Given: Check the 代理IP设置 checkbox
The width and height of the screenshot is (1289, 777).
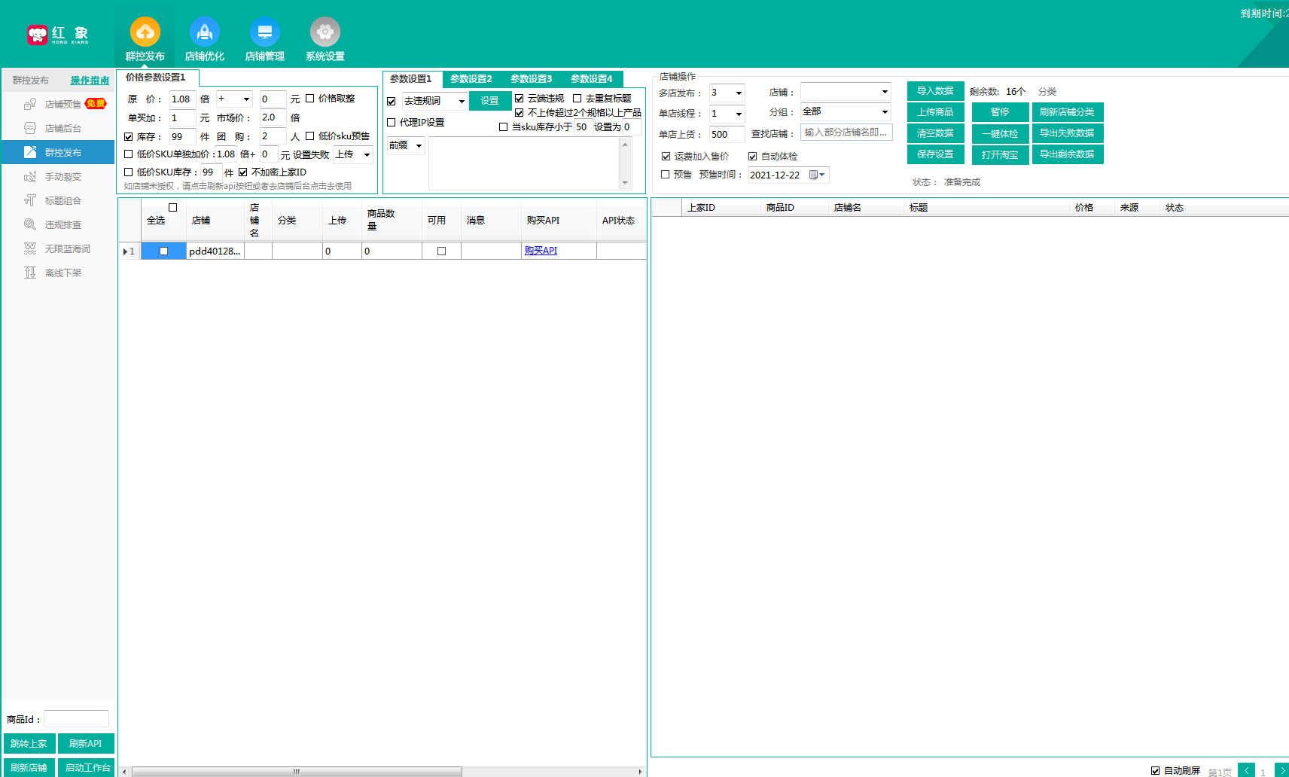Looking at the screenshot, I should pyautogui.click(x=391, y=122).
